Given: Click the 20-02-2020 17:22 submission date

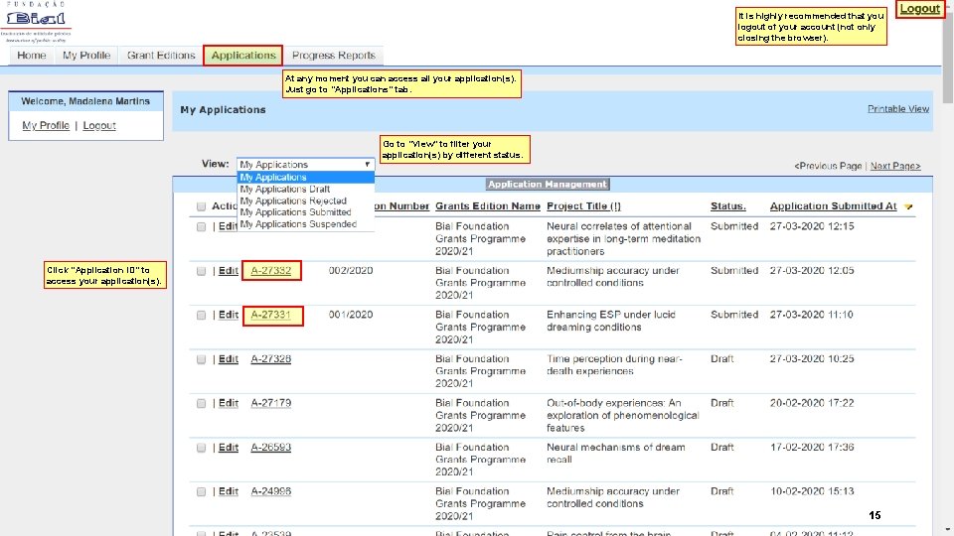Looking at the screenshot, I should point(812,404).
